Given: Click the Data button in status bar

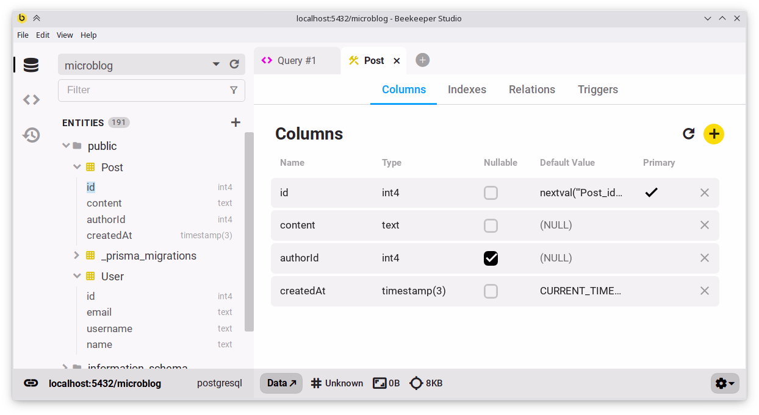Looking at the screenshot, I should tap(281, 383).
